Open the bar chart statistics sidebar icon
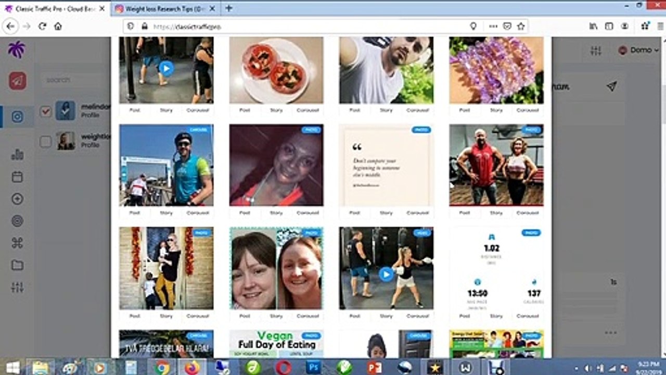The image size is (666, 375). click(17, 155)
